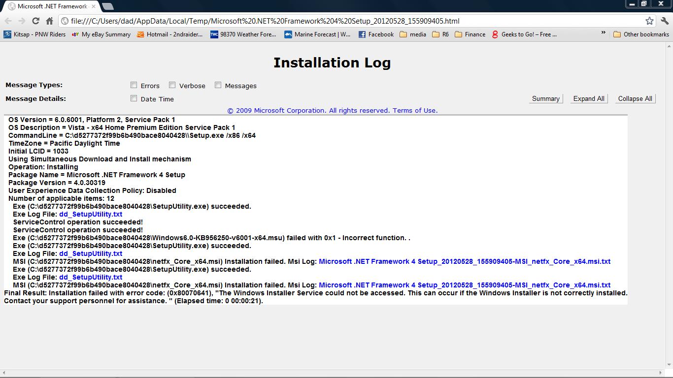
Task: Enable the Errors message type checkbox
Action: (134, 85)
